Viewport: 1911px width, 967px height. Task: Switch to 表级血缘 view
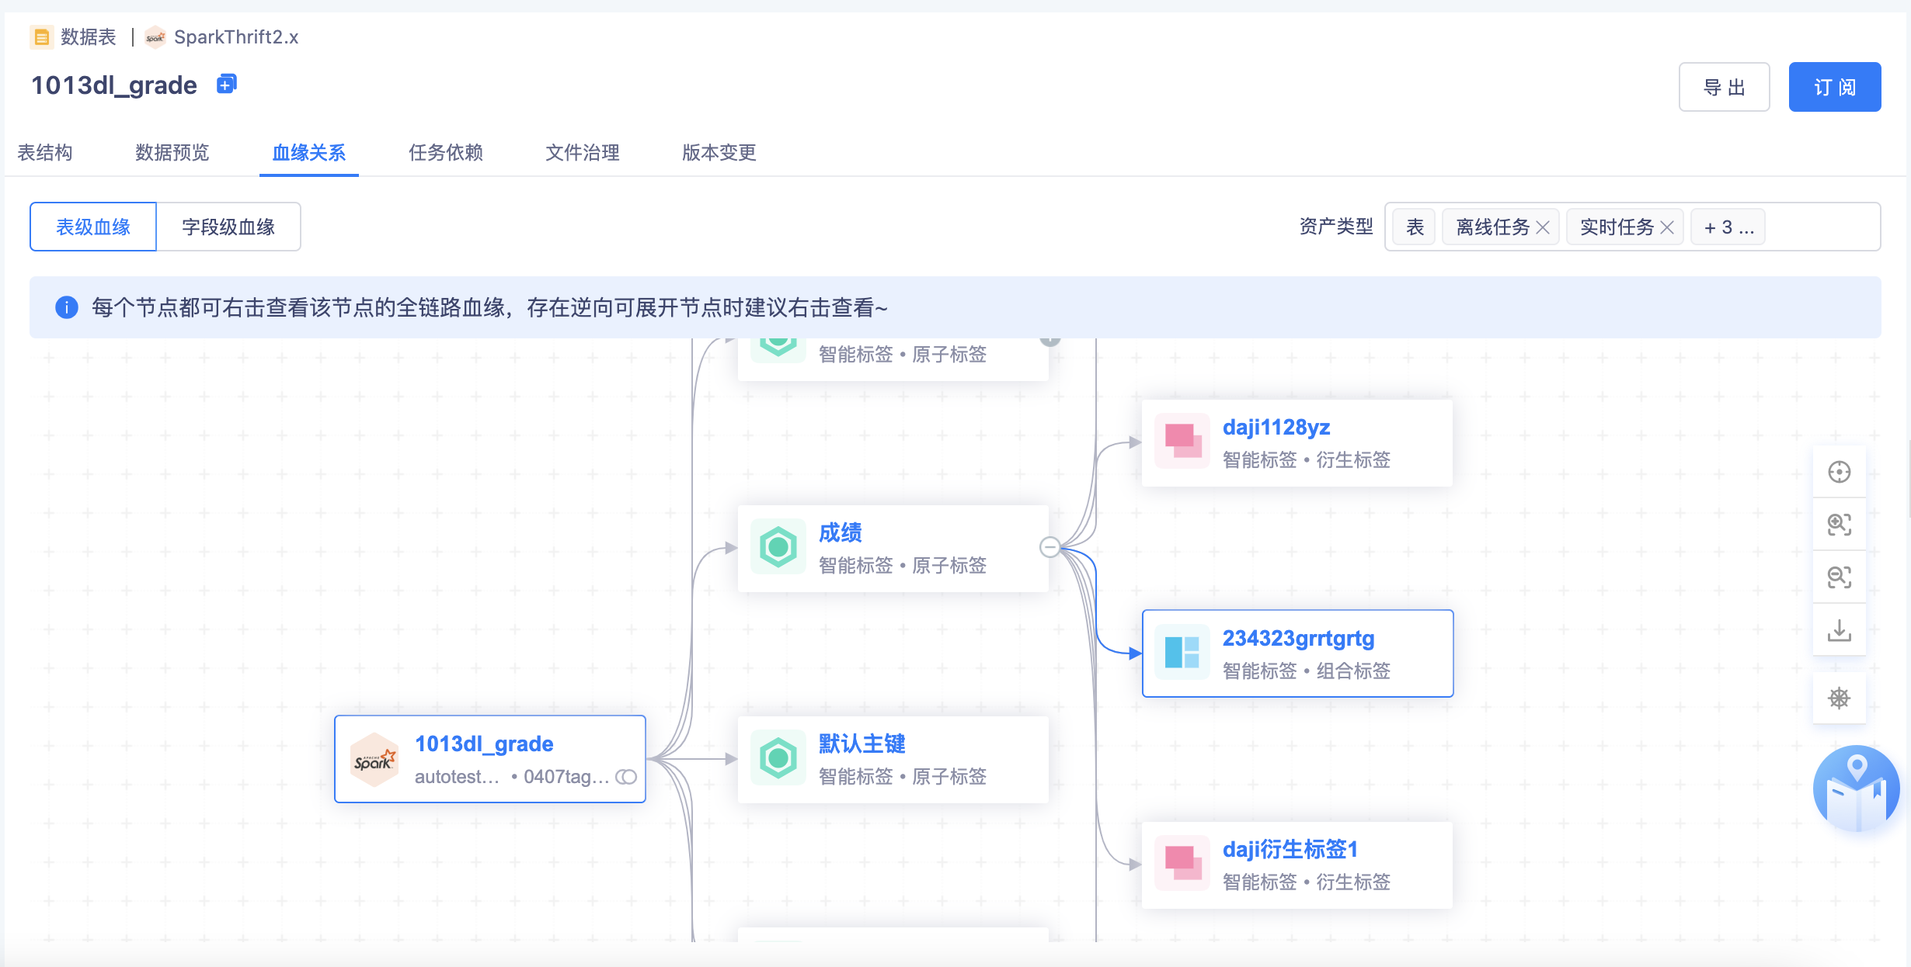(x=93, y=227)
